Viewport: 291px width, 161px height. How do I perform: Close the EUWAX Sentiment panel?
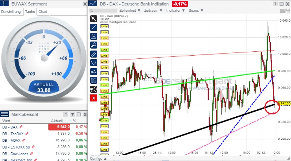[x=85, y=4]
